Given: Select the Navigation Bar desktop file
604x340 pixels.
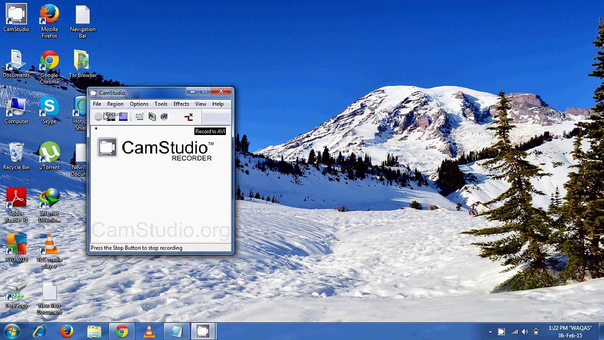Looking at the screenshot, I should (83, 22).
